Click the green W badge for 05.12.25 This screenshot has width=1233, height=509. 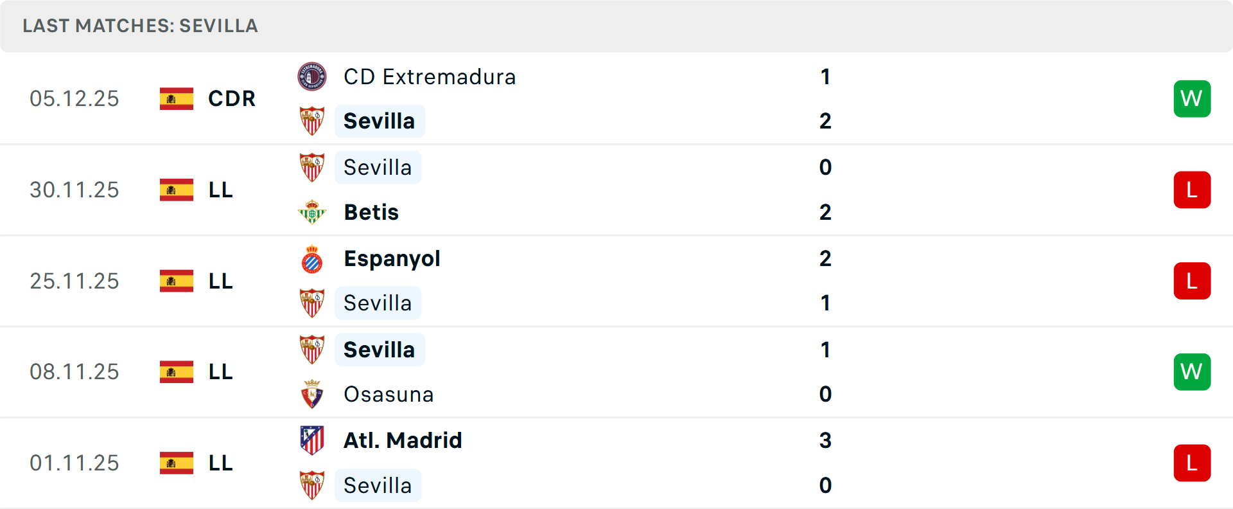1192,99
